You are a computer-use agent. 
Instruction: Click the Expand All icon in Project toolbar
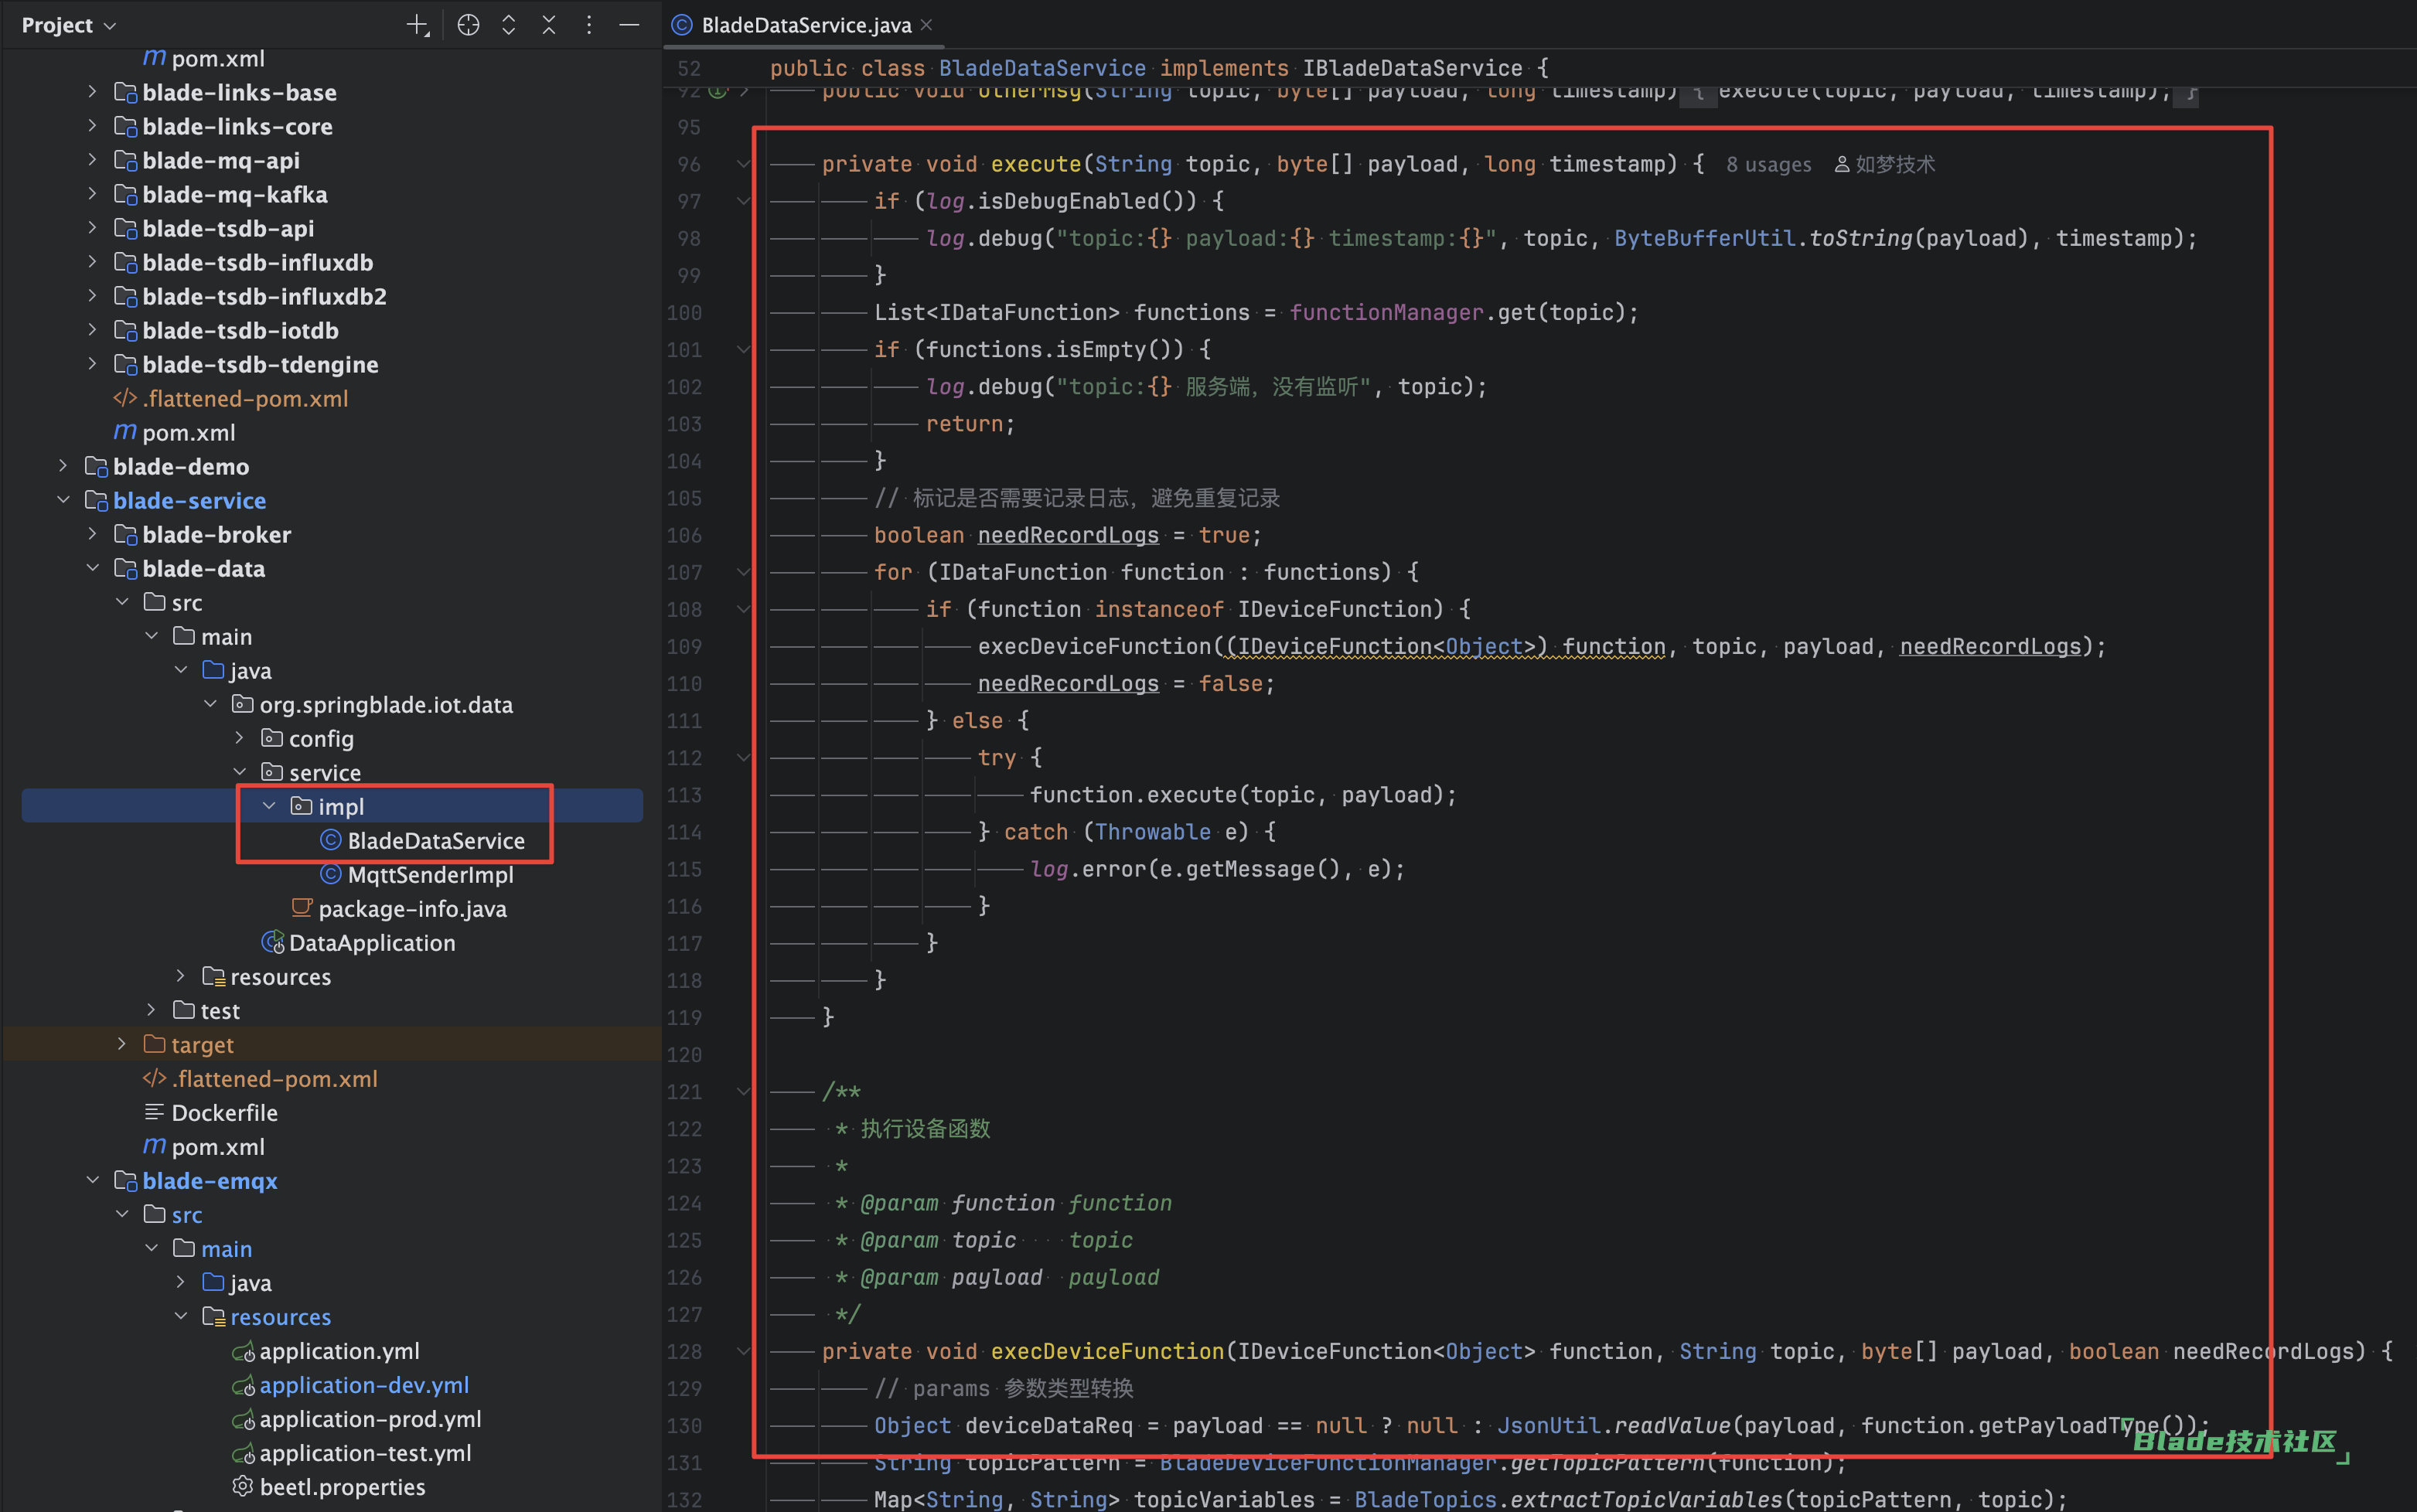[509, 25]
